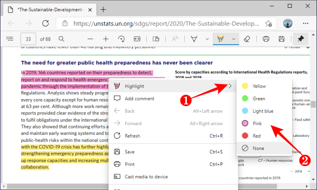Select the Erase tool
Image resolution: width=317 pixels, height=190 pixels.
(x=247, y=39)
